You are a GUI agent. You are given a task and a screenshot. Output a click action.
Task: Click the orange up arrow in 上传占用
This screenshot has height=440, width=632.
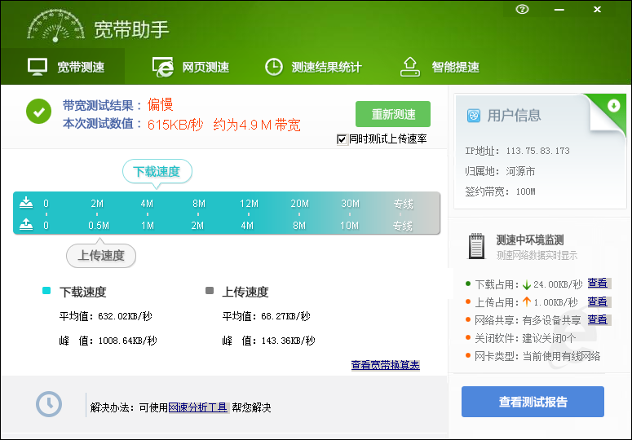coord(527,302)
